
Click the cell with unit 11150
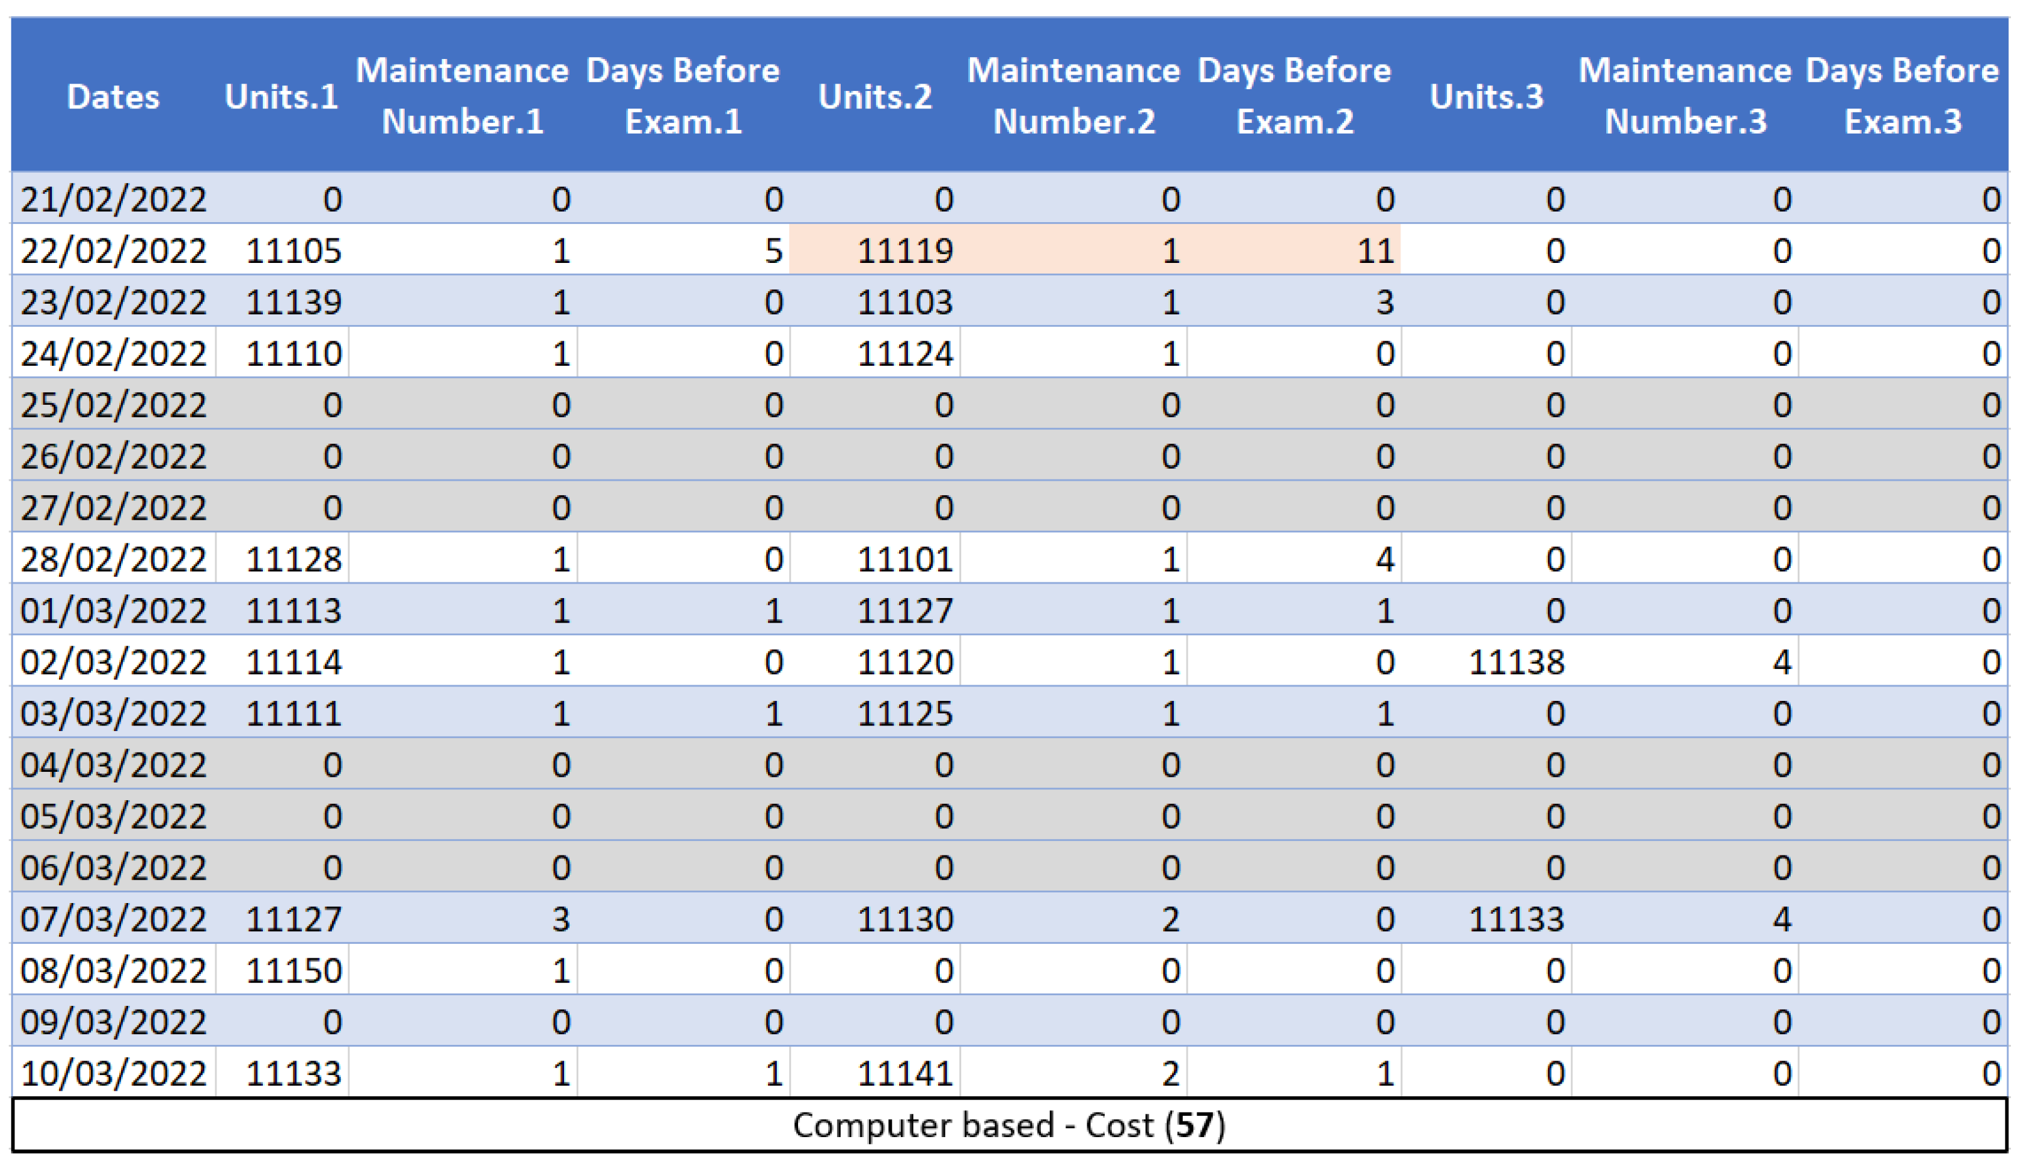click(x=294, y=970)
